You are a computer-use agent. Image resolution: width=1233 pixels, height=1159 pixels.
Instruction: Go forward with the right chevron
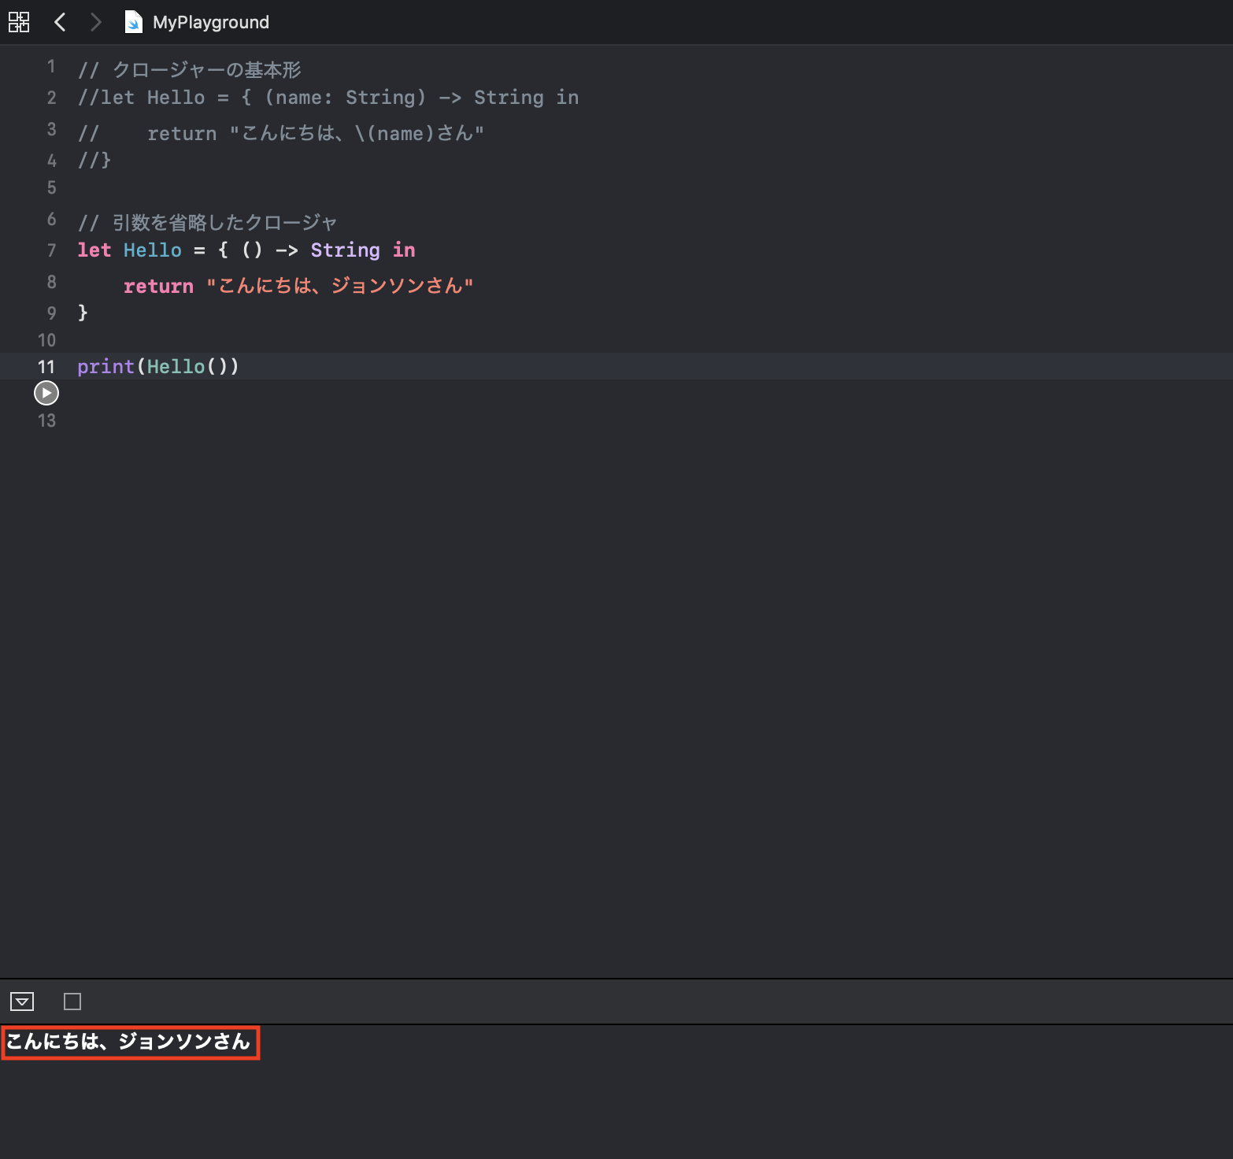click(x=95, y=22)
